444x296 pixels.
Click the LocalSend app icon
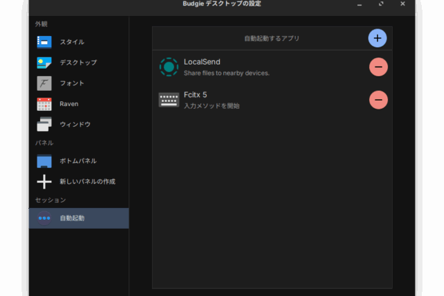click(x=169, y=67)
